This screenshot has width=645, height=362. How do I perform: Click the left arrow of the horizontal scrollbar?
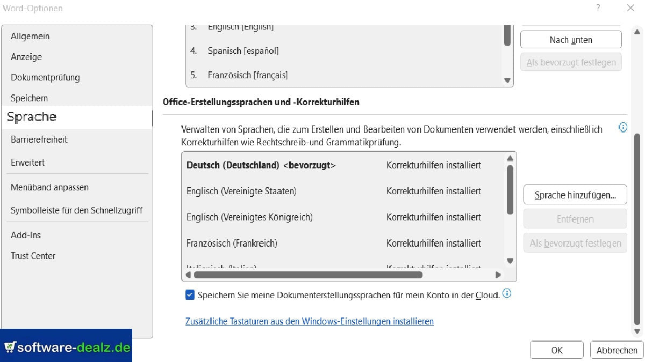[x=188, y=275]
